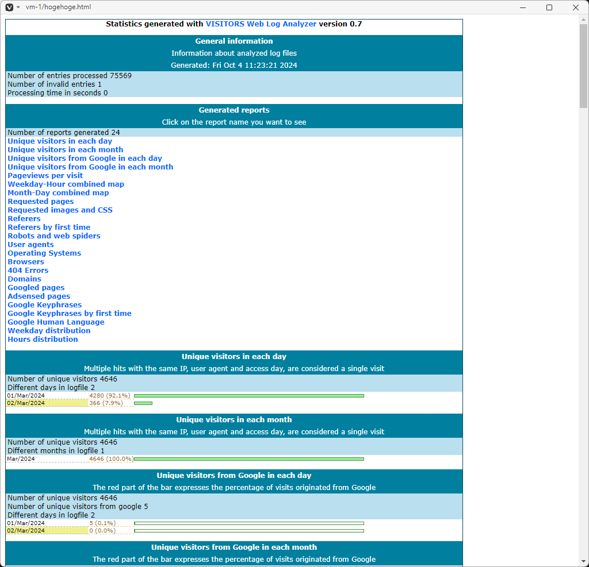The width and height of the screenshot is (589, 567).
Task: Click 'Number of unique visitors from google 5' text
Action: [78, 507]
